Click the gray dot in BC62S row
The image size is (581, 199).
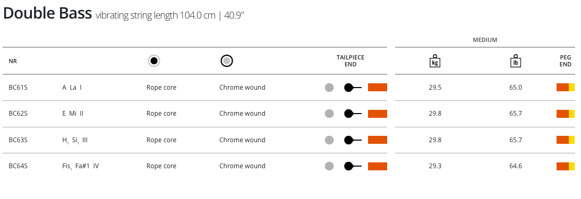pos(329,114)
